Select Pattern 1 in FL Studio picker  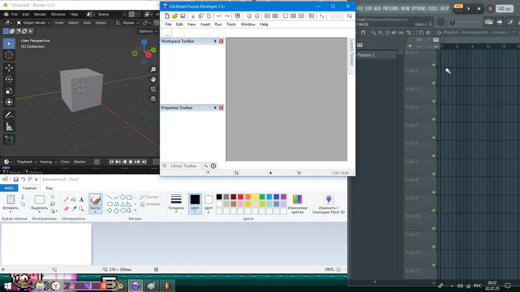(376, 55)
